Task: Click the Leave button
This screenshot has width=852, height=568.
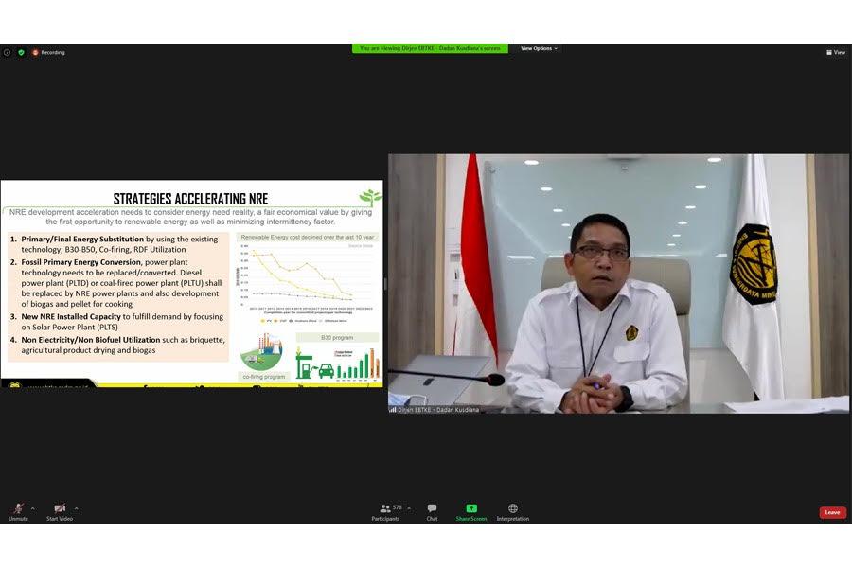Action: (x=831, y=511)
